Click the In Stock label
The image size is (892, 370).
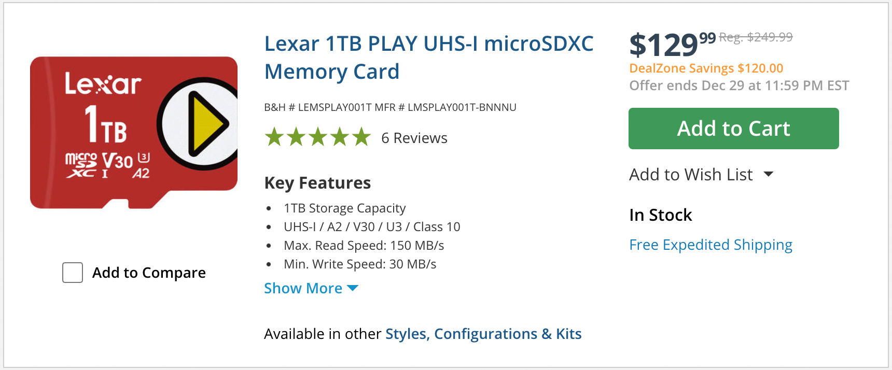[x=660, y=215]
